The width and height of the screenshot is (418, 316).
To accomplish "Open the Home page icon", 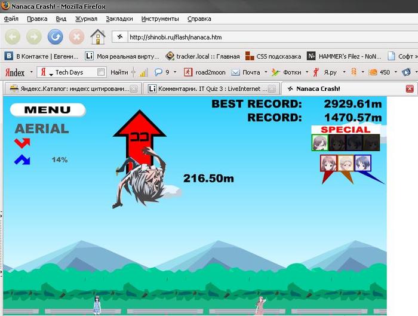I will (98, 37).
